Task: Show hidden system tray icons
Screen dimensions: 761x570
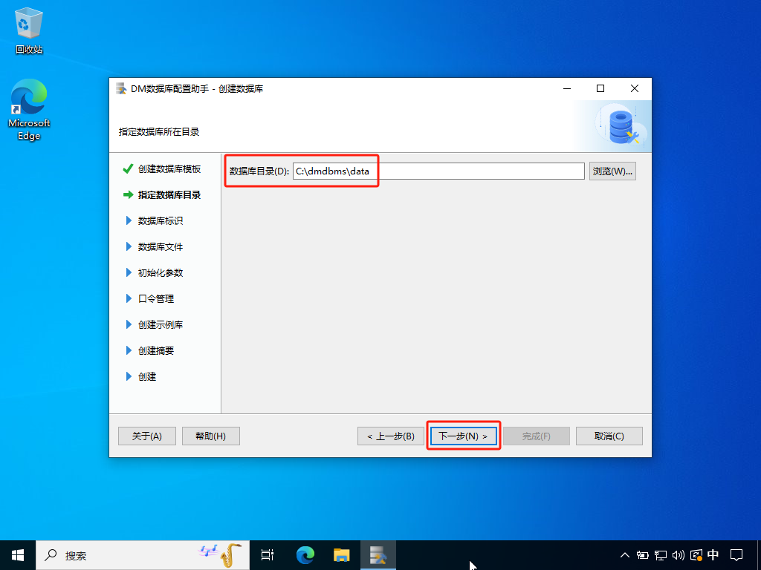Action: [624, 555]
